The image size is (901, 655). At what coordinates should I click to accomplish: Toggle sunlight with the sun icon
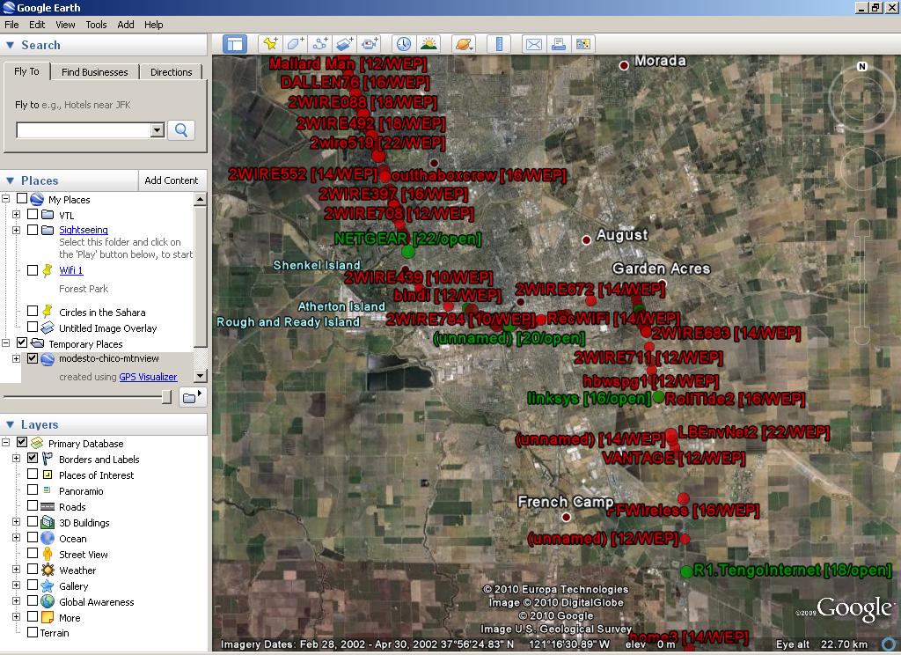point(429,43)
